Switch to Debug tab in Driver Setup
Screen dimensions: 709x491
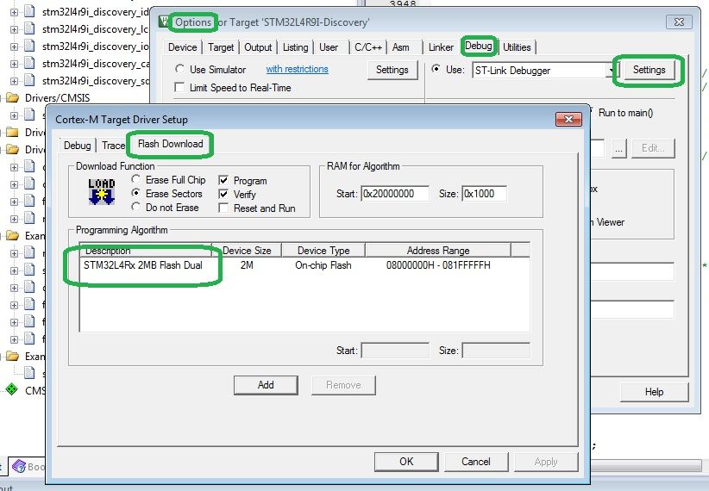(x=77, y=146)
